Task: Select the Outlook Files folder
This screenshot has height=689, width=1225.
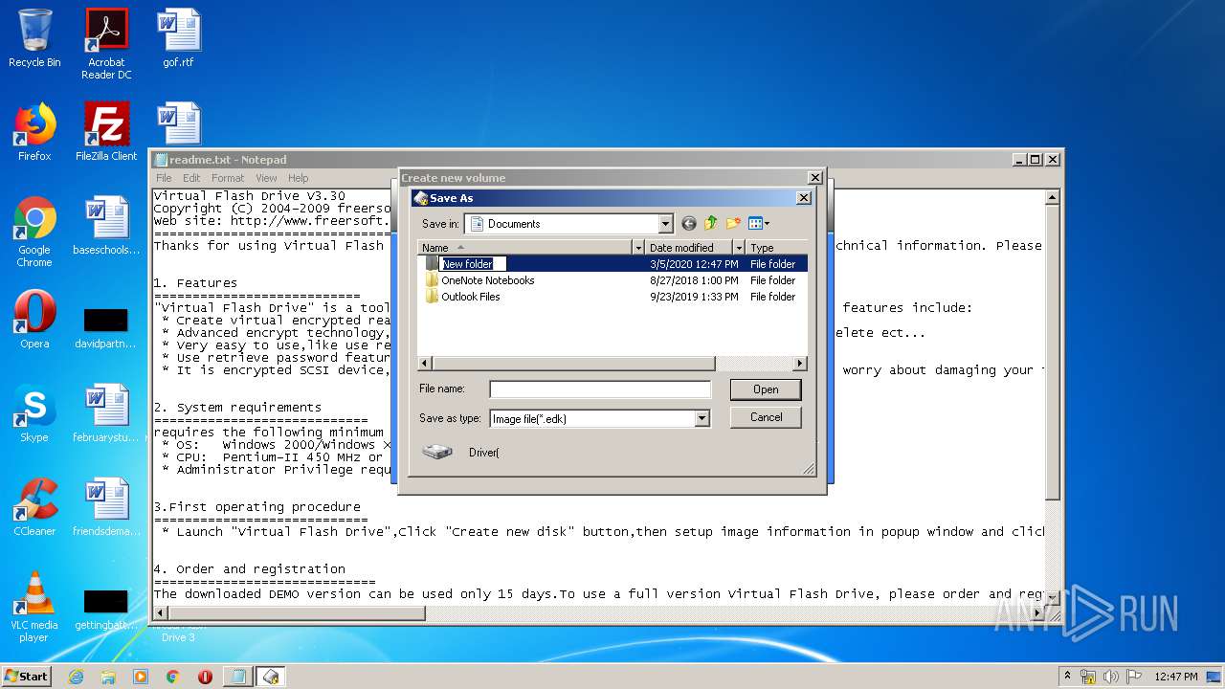Action: [470, 297]
